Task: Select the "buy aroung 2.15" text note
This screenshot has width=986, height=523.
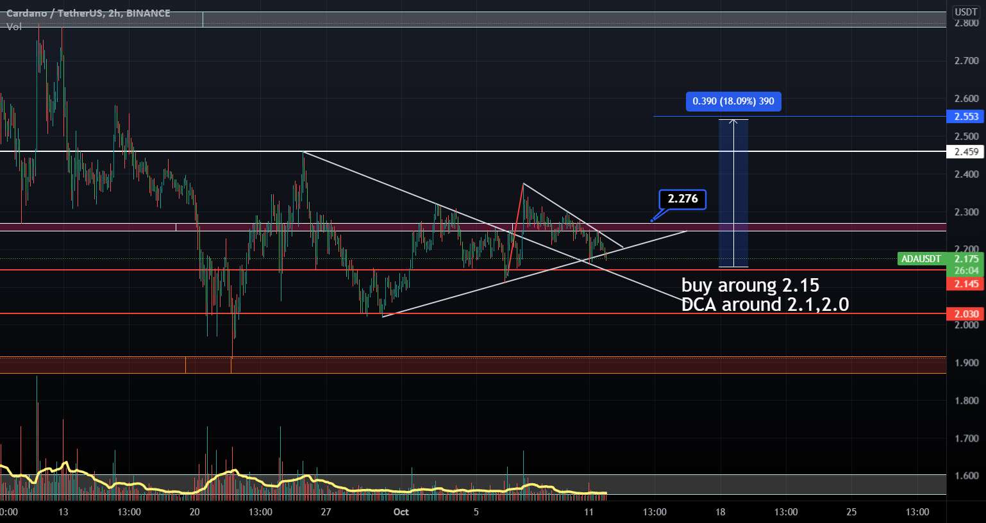Action: pos(750,285)
